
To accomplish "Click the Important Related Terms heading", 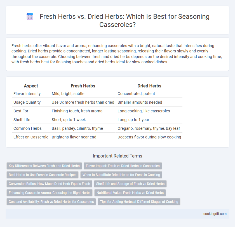I will tap(117, 156).
